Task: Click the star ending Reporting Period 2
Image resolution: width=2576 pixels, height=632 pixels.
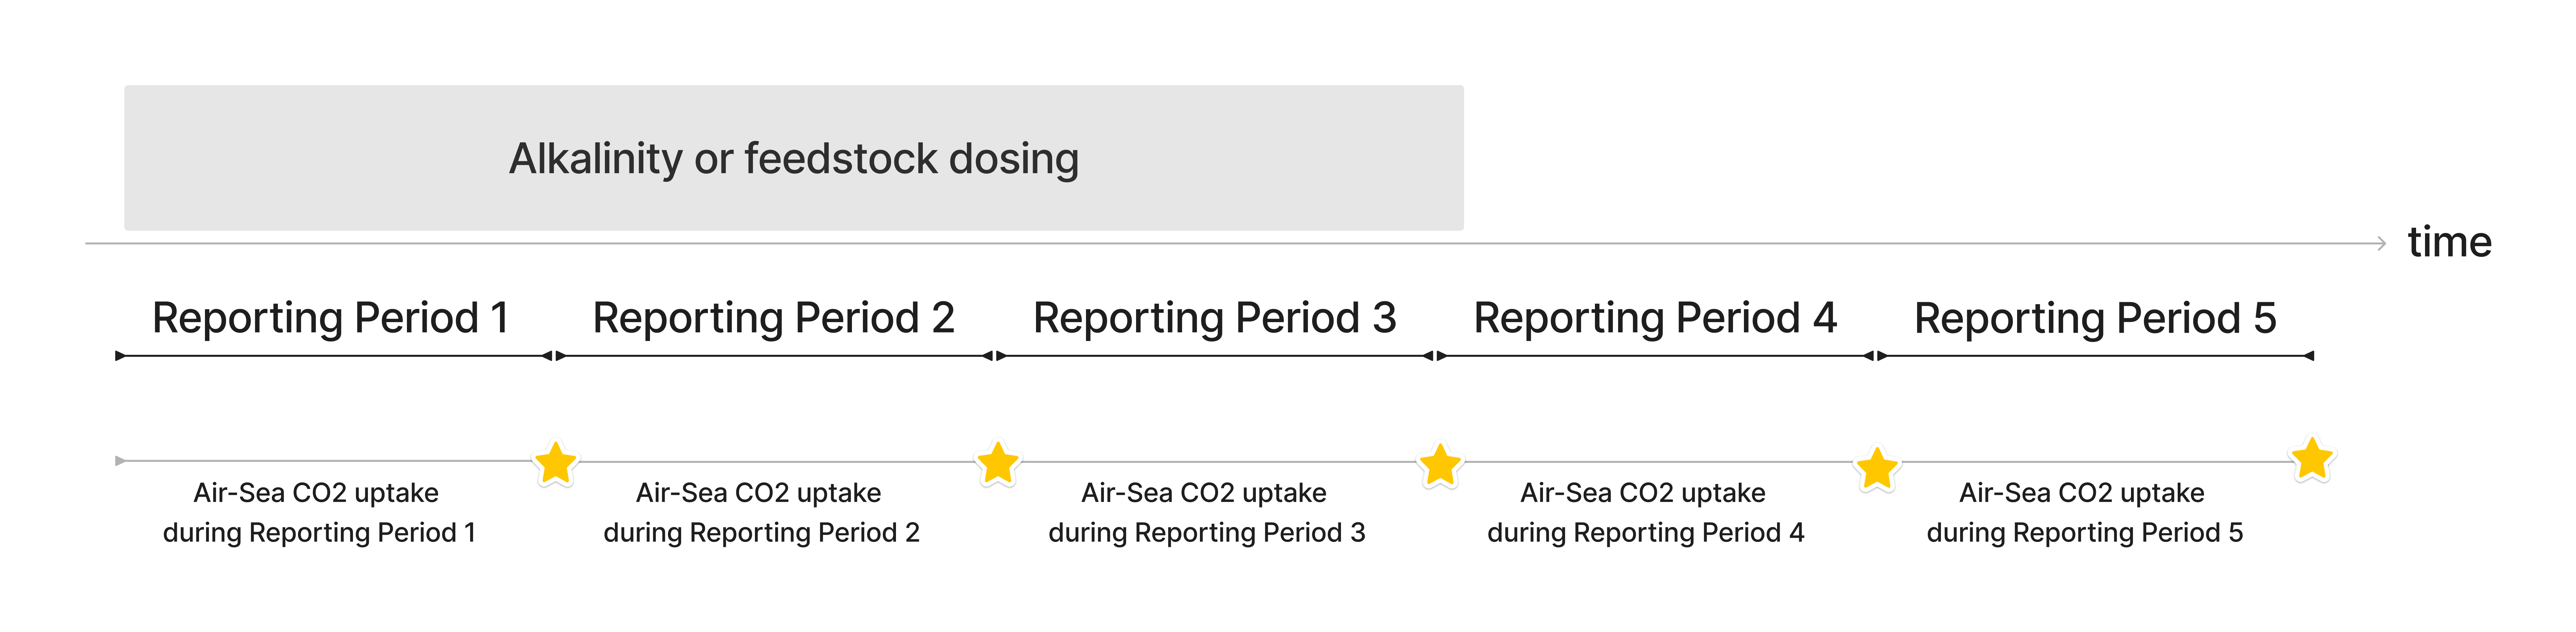Action: coord(997,463)
